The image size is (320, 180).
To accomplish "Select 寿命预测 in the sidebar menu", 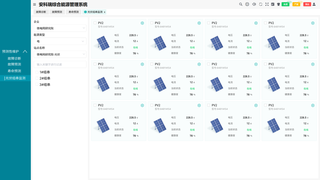I will (x=14, y=71).
